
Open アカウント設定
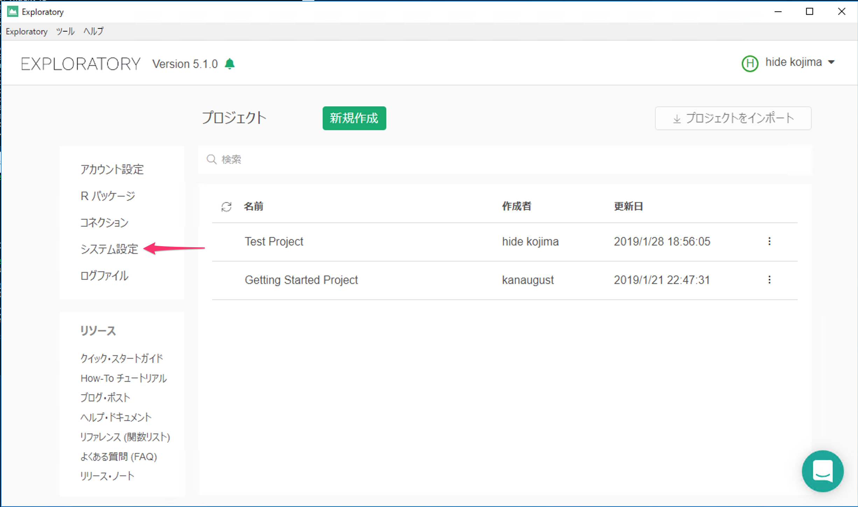[112, 170]
